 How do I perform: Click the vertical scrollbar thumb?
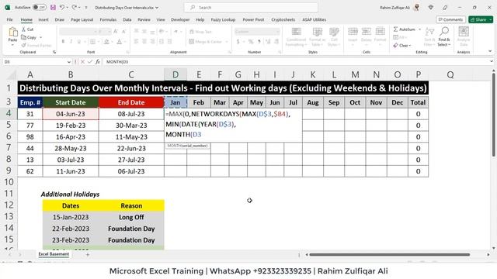coord(494,115)
